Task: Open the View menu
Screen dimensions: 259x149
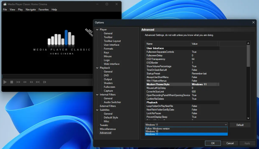Action: click(12, 10)
